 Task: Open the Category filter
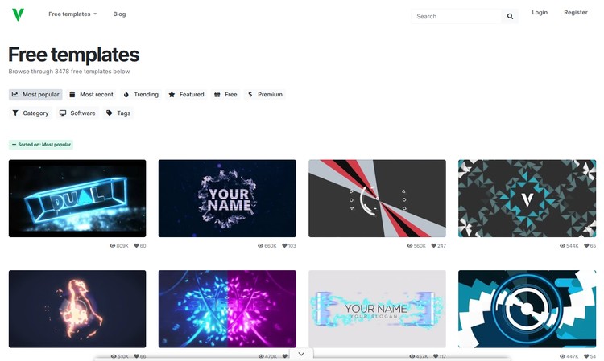pyautogui.click(x=31, y=113)
